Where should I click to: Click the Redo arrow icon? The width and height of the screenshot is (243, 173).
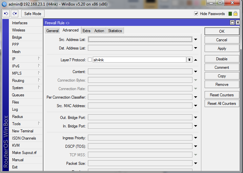pyautogui.click(x=14, y=14)
